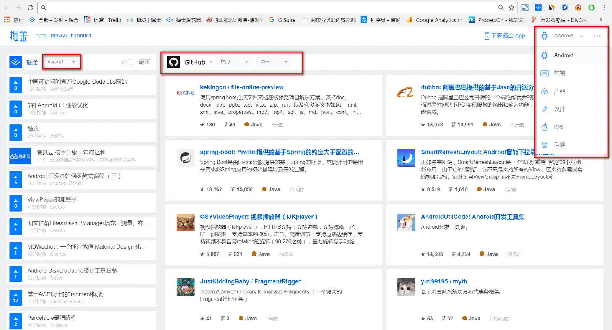
Task: Open the Chrome three-dot menu
Action: [x=604, y=8]
